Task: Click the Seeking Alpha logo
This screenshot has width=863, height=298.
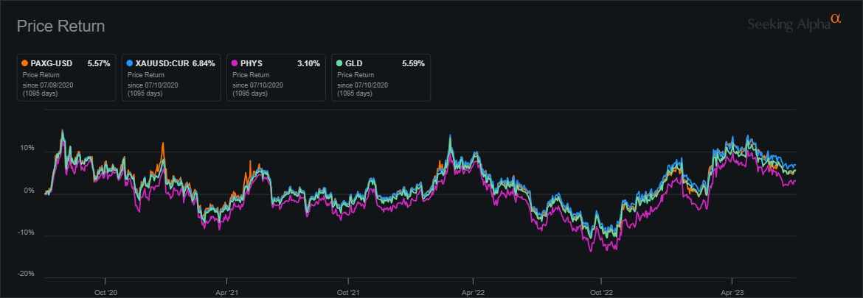Action: pyautogui.click(x=794, y=23)
